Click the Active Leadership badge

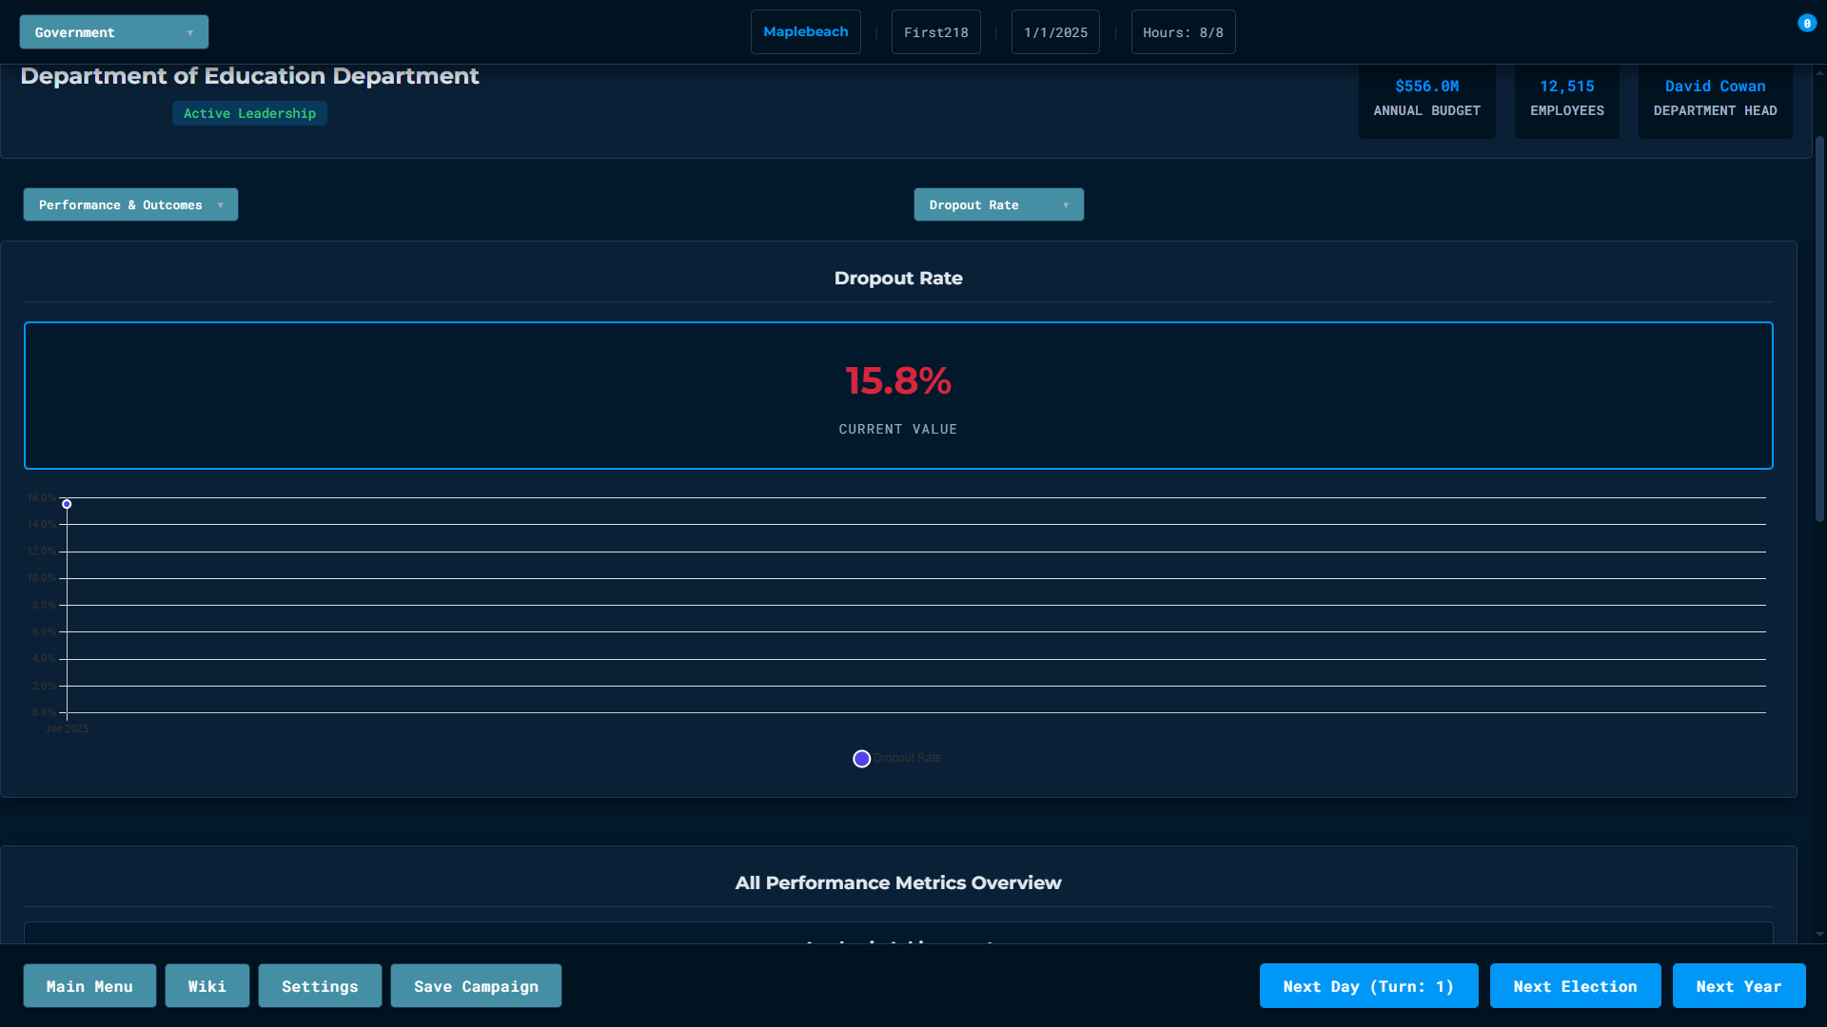click(x=249, y=113)
